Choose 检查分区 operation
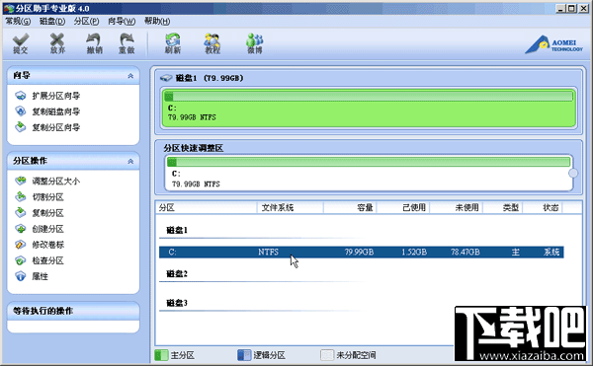Viewport: 593px width, 366px height. pos(47,260)
